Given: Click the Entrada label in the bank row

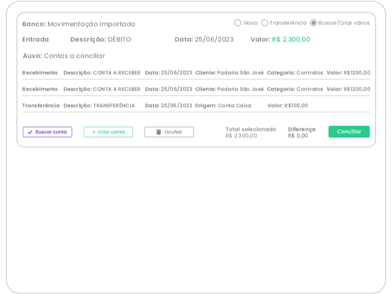Looking at the screenshot, I should tap(35, 39).
